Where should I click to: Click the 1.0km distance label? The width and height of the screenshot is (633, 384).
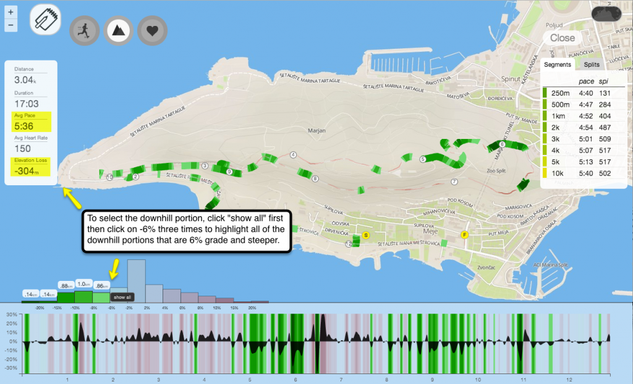[x=83, y=284]
